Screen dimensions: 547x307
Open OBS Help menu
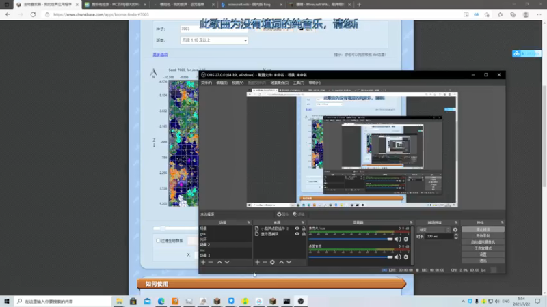click(x=315, y=83)
